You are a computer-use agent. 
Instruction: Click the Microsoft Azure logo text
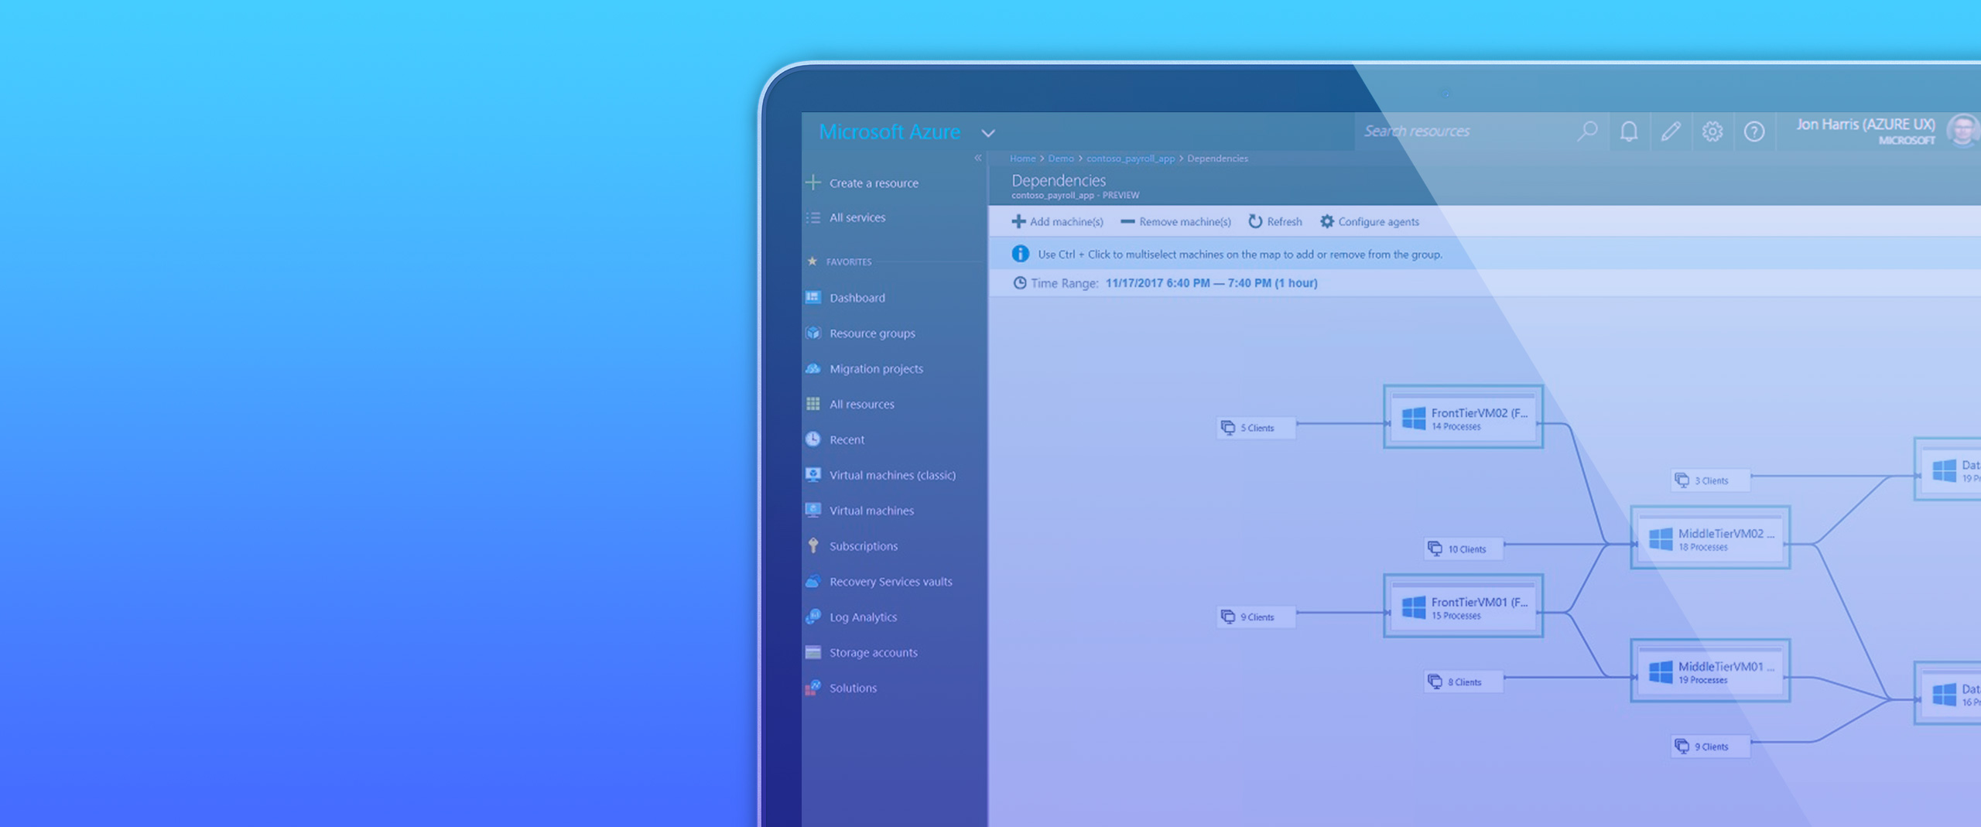889,132
